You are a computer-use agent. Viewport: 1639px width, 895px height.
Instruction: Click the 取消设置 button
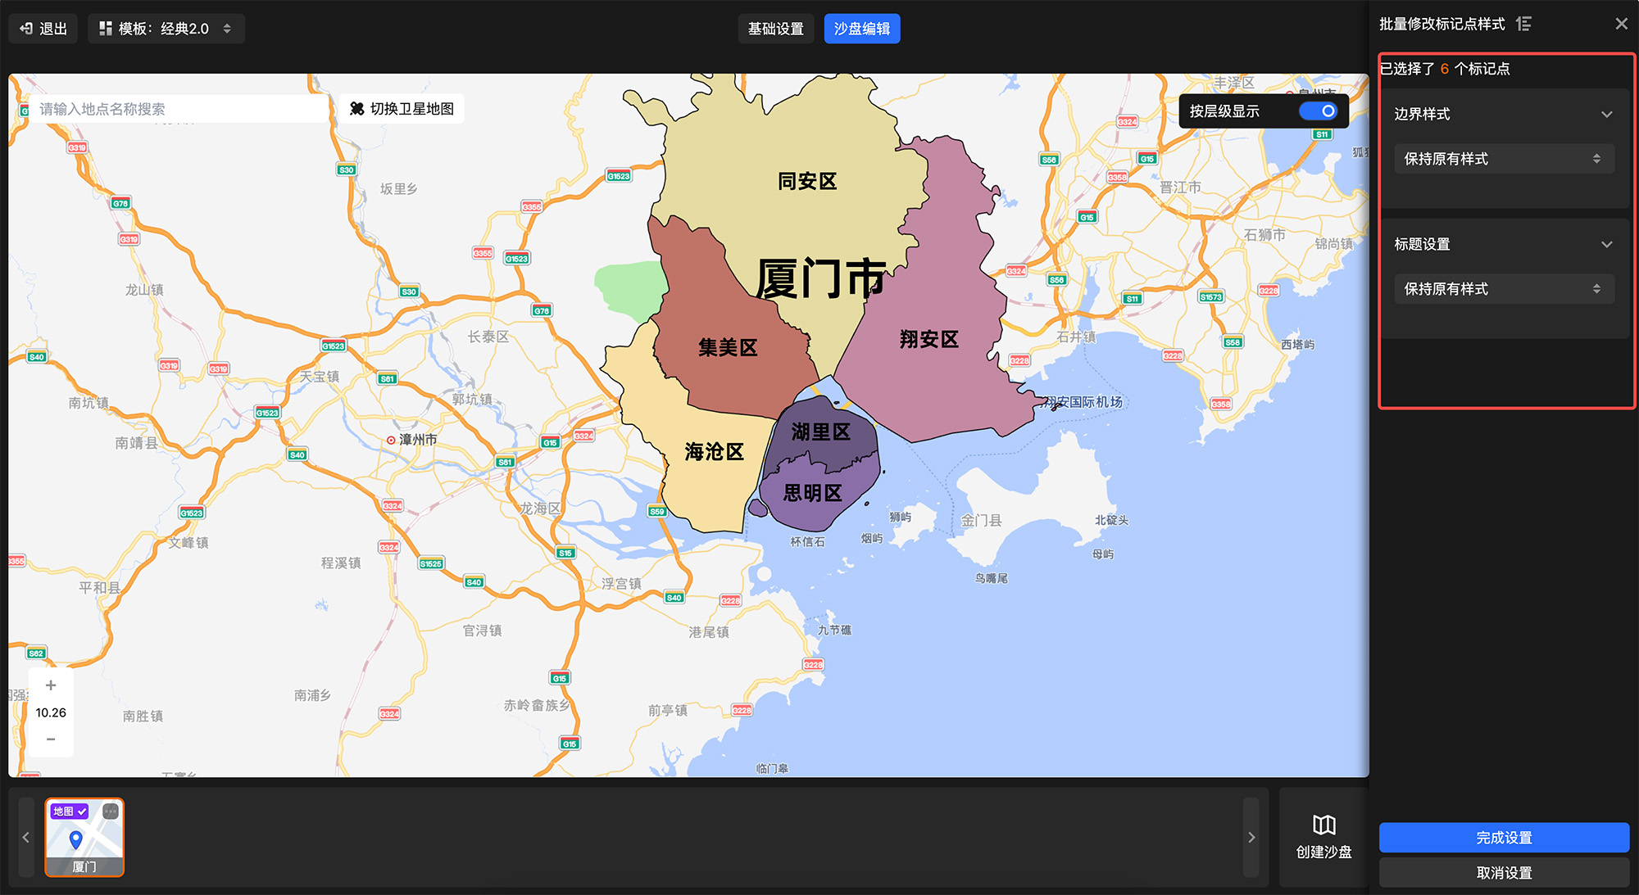(1504, 873)
